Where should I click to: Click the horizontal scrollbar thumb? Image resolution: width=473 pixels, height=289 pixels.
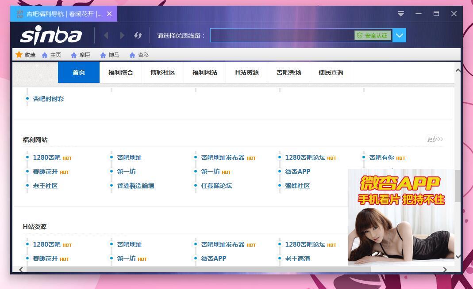(199, 270)
